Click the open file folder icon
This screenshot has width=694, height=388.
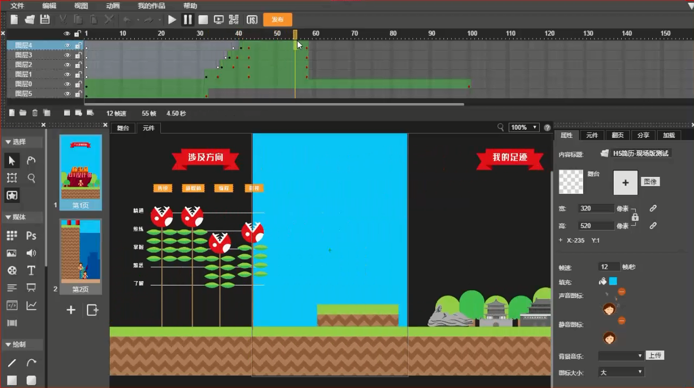[30, 20]
